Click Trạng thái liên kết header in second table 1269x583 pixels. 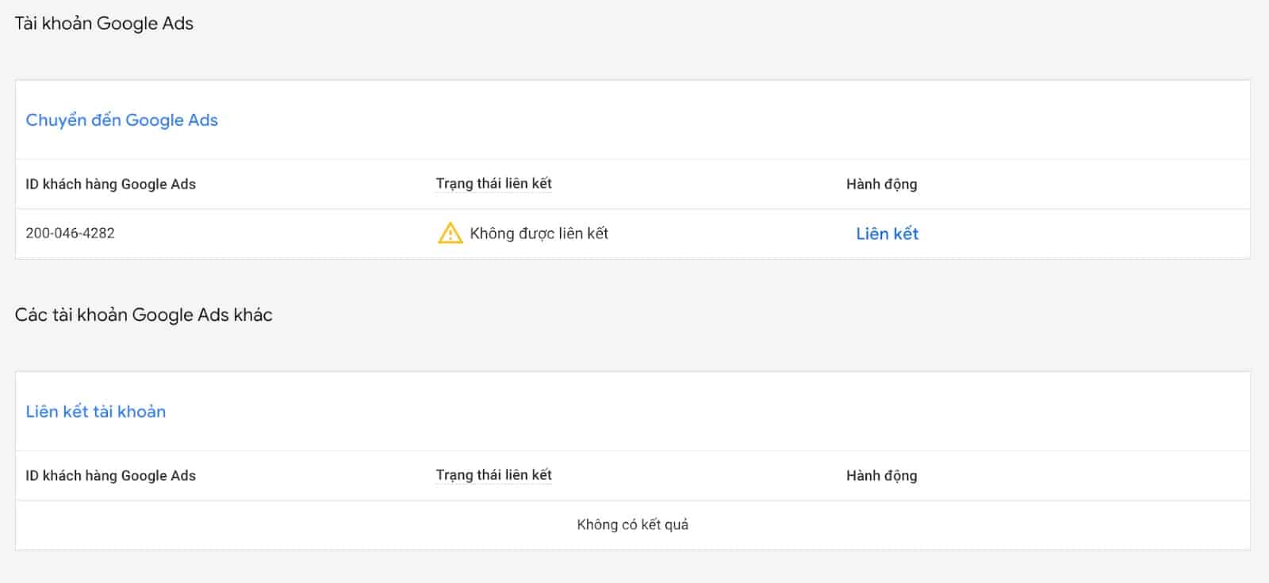pos(493,475)
